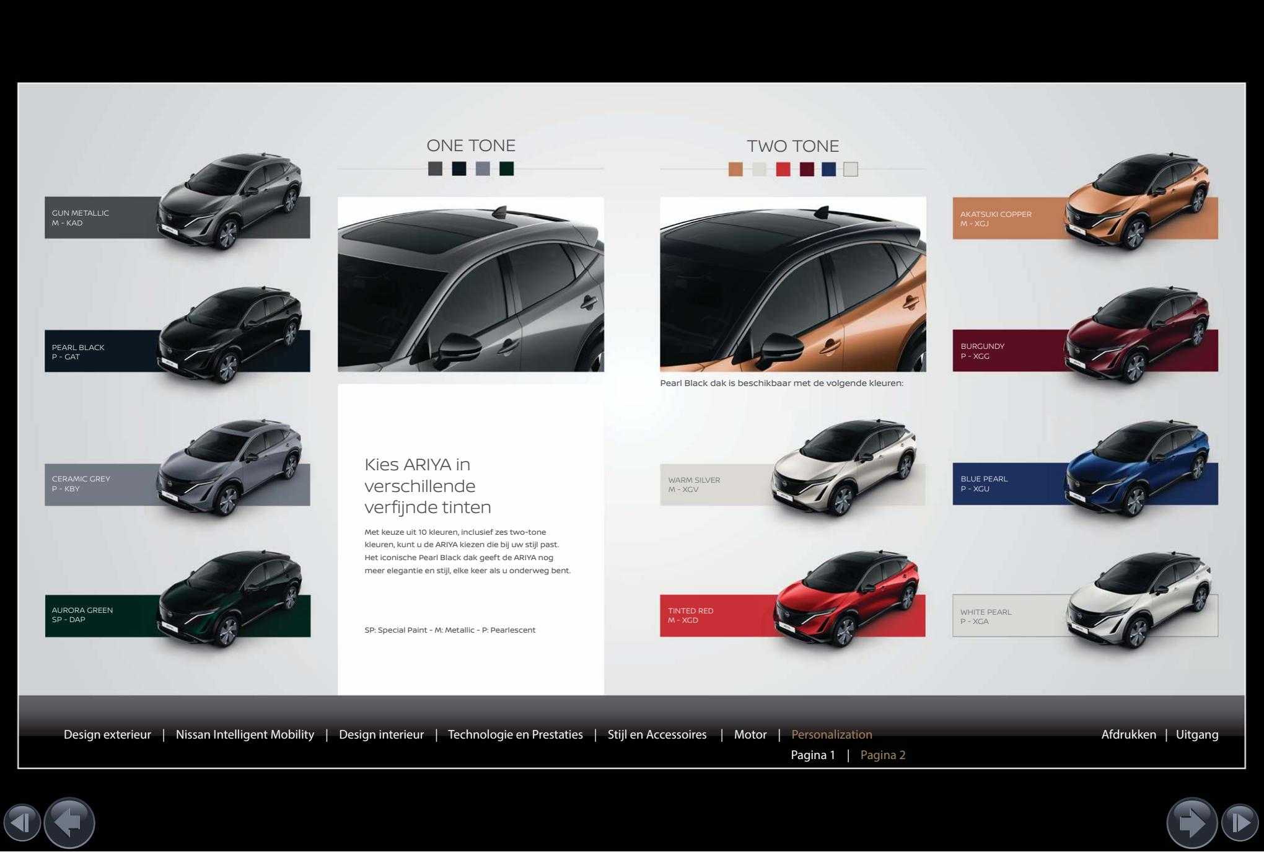Click the 'SP: Special Paint' legend text

pyautogui.click(x=450, y=630)
